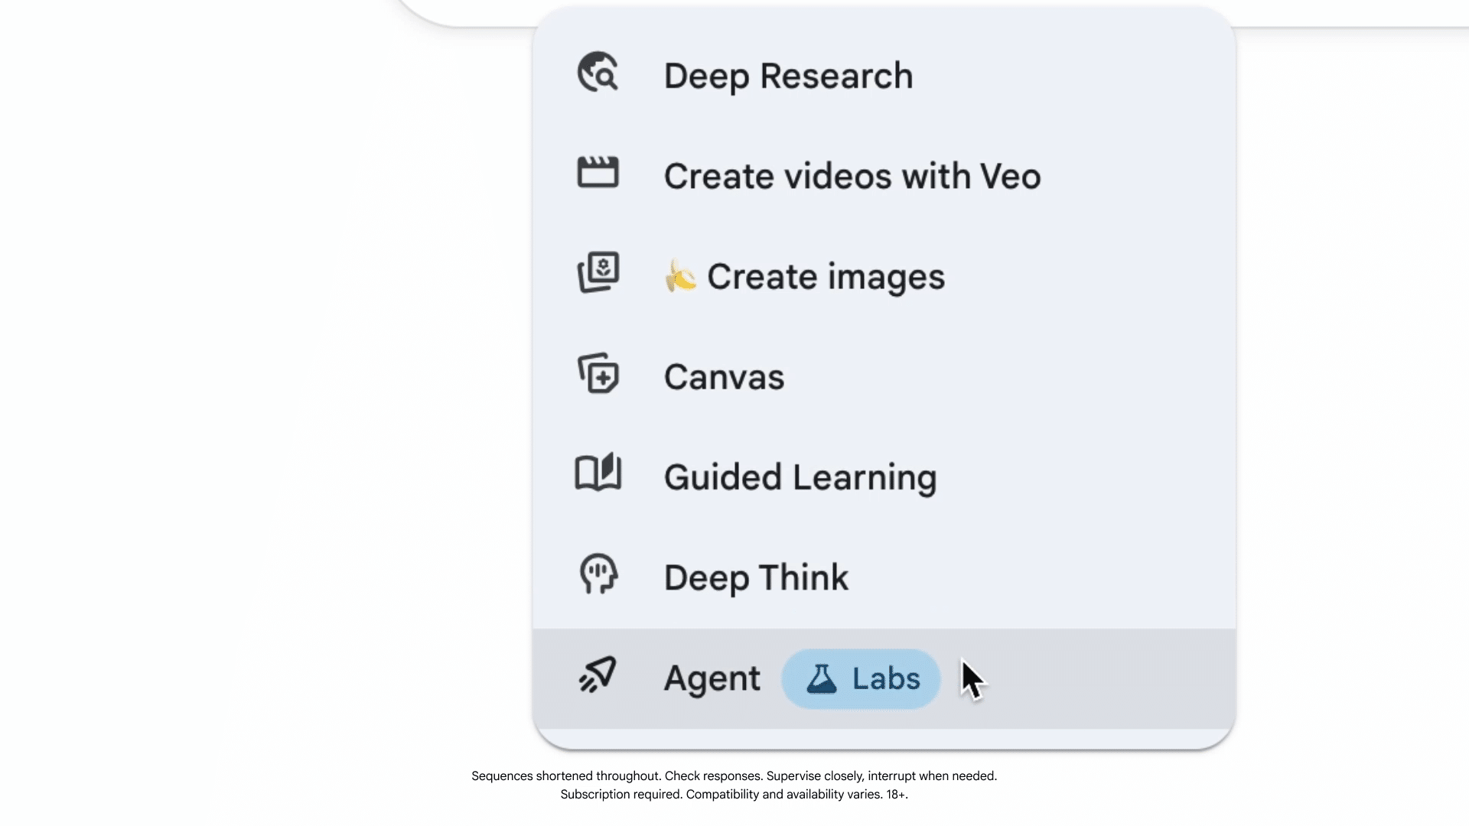The height and width of the screenshot is (826, 1469).
Task: Click the Agent rocket icon
Action: pos(598,675)
